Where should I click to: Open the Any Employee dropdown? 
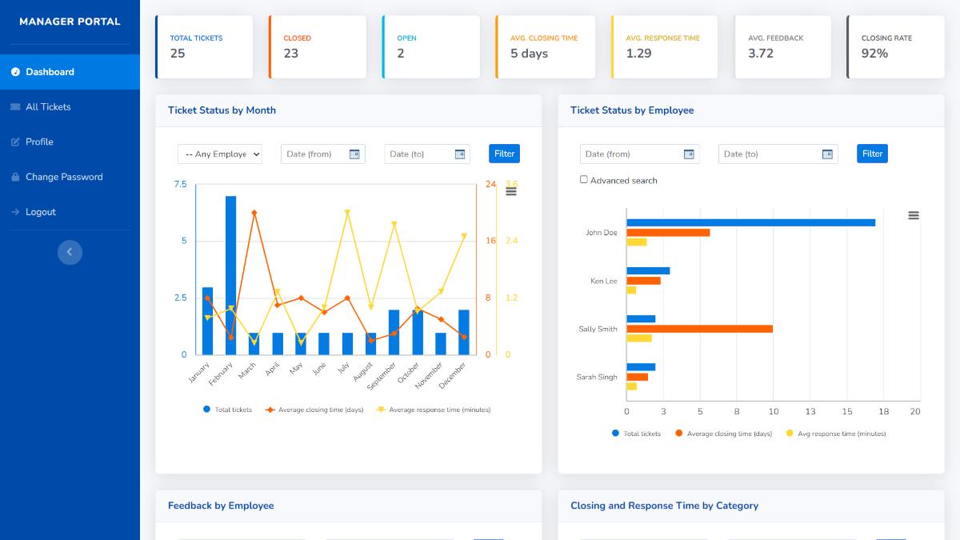219,154
